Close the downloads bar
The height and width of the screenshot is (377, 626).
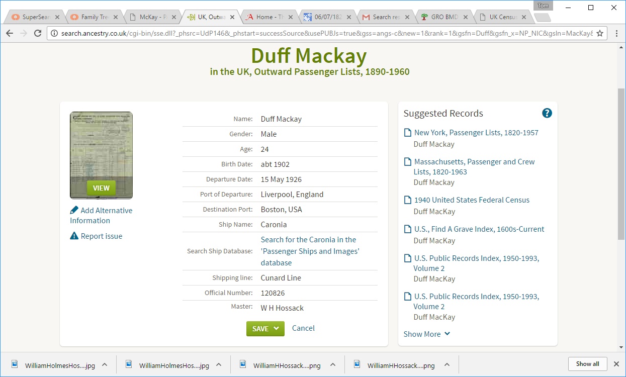tap(615, 364)
